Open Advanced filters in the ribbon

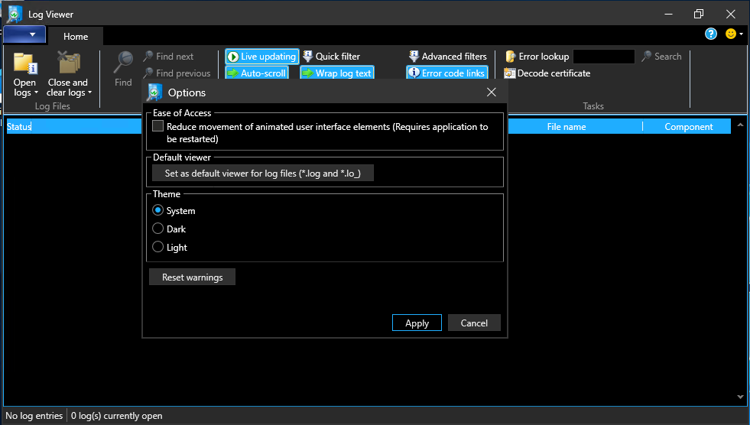[447, 57]
